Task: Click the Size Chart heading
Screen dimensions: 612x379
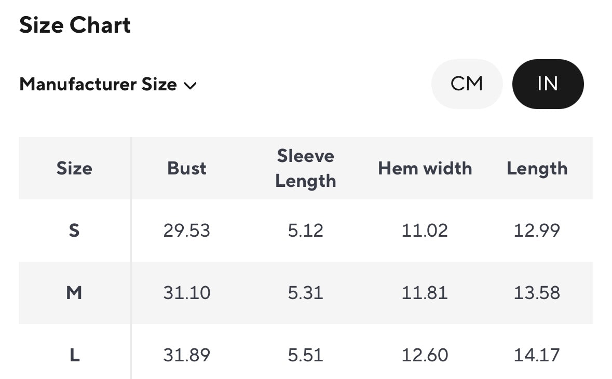Action: [x=75, y=25]
